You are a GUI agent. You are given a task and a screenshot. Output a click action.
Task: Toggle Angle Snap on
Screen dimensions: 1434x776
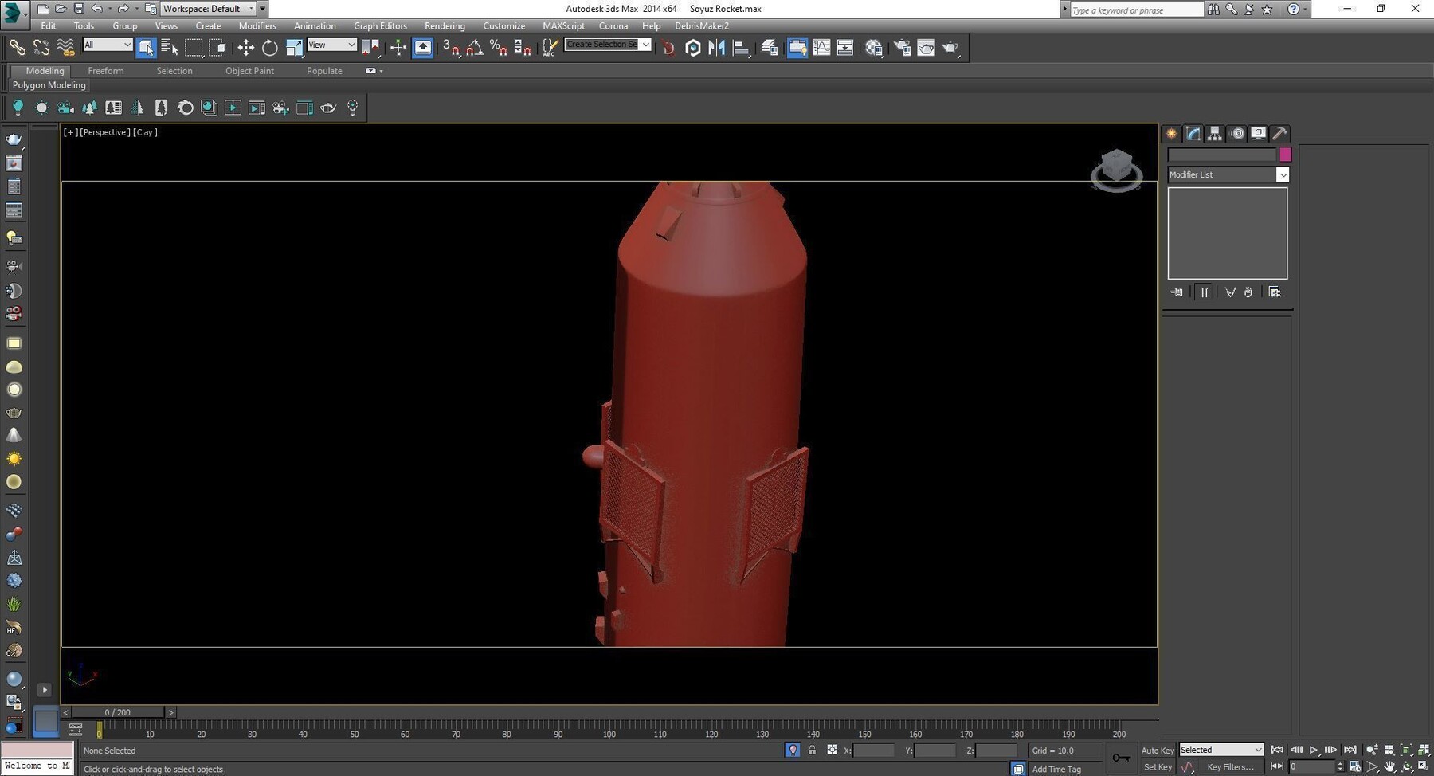coord(475,48)
